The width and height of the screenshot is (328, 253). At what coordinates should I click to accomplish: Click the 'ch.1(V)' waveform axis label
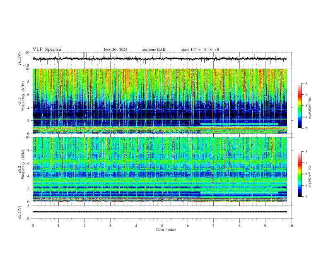pos(20,59)
